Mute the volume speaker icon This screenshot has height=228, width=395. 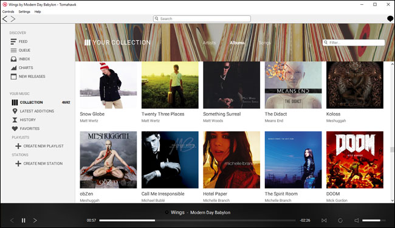coord(357,221)
